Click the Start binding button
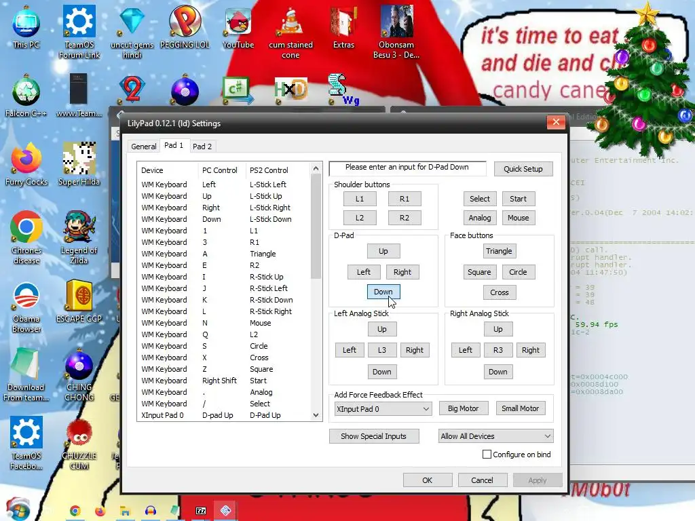The image size is (695, 521). (518, 199)
